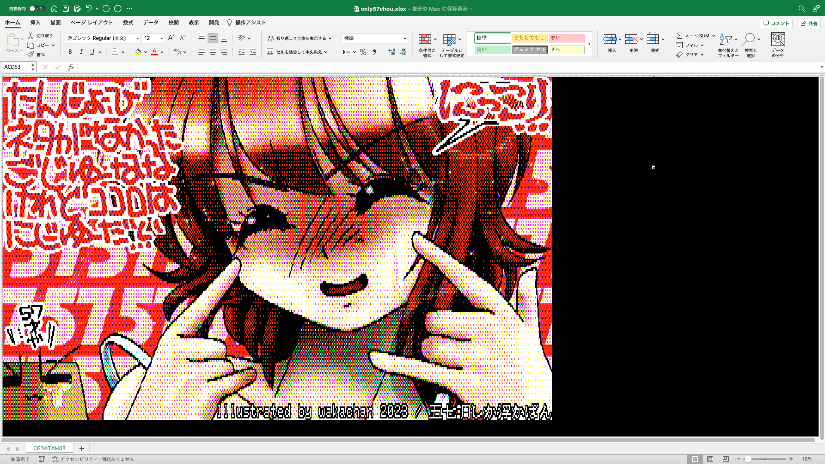Align text left
This screenshot has height=464, width=825.
[x=201, y=52]
